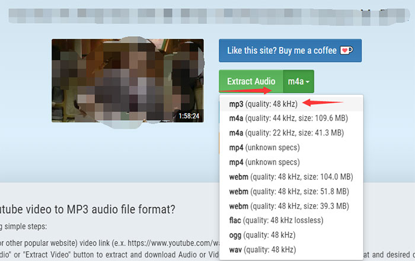The height and width of the screenshot is (261, 415).
Task: Choose m4a 22 kHz 41.3 MB option
Action: (x=291, y=133)
